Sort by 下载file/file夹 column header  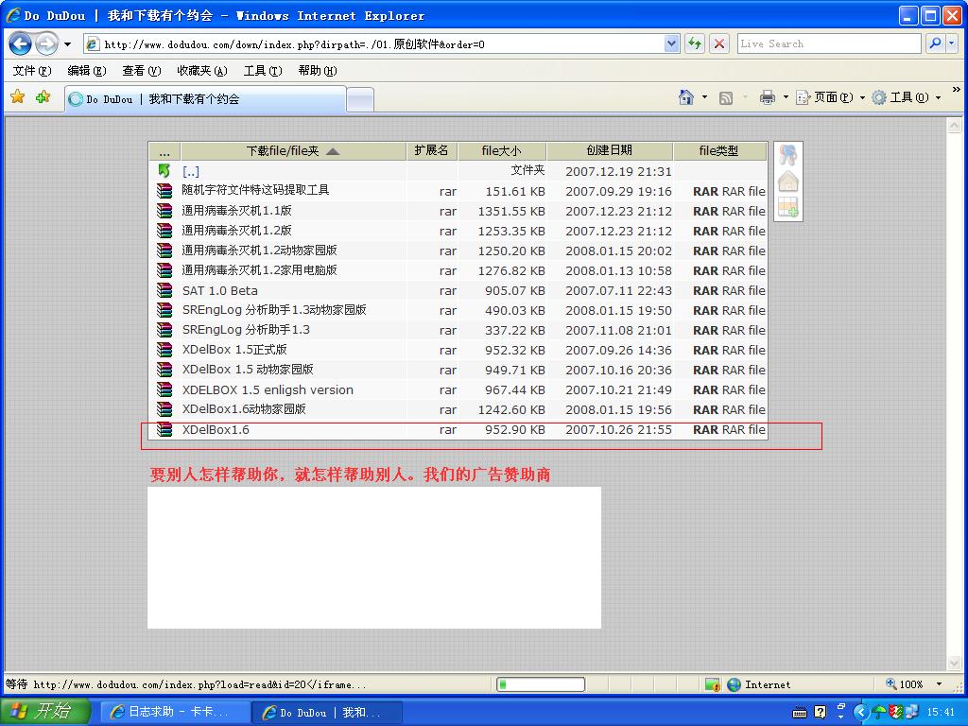click(x=293, y=151)
